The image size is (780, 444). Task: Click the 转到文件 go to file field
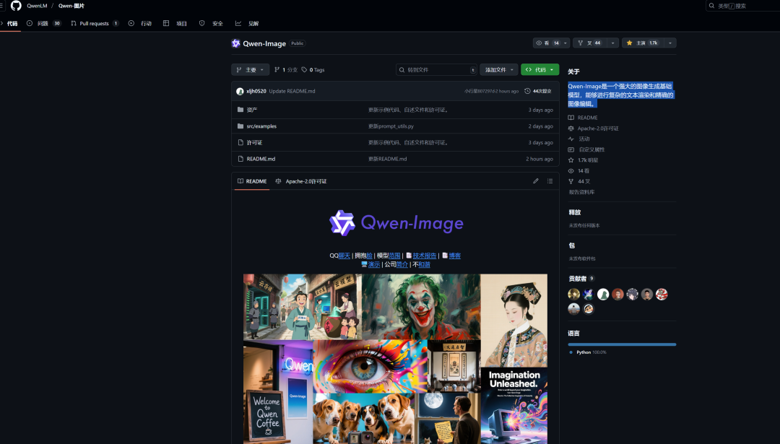click(437, 69)
